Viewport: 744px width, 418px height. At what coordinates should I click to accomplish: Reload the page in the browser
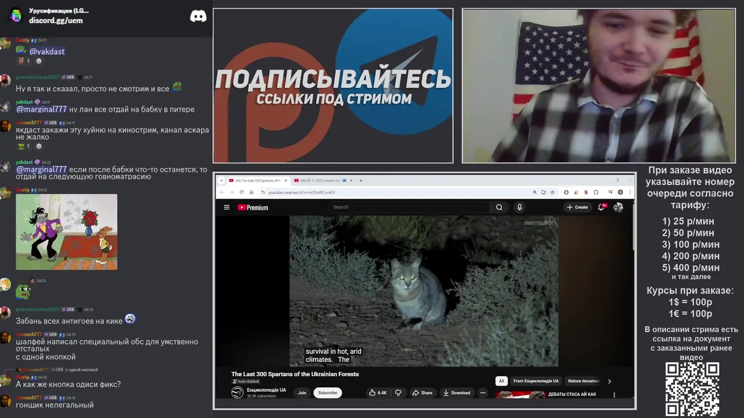(x=242, y=192)
